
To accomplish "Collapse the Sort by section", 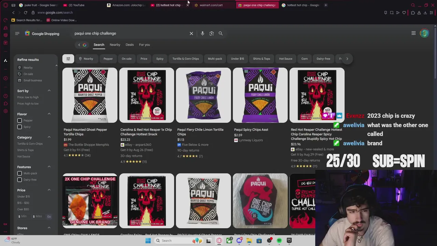I will (x=49, y=91).
